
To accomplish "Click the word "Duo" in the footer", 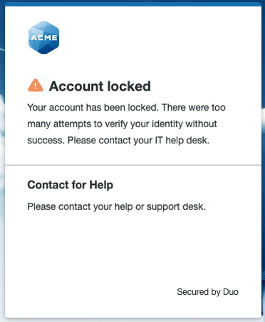I will pos(231,292).
